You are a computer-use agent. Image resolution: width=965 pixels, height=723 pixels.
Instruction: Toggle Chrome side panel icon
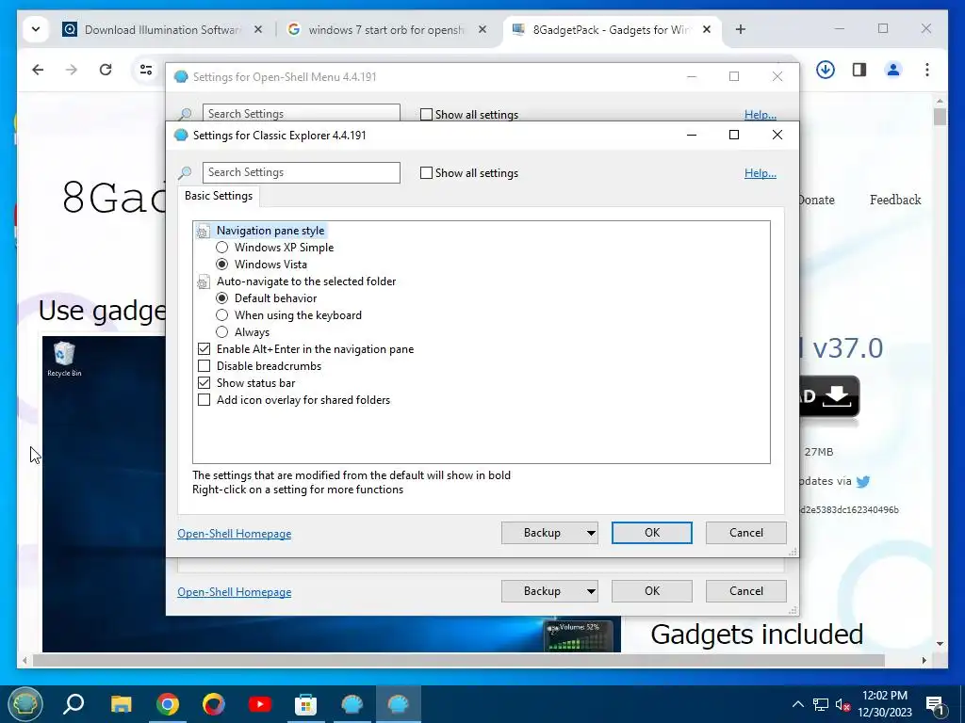click(859, 70)
